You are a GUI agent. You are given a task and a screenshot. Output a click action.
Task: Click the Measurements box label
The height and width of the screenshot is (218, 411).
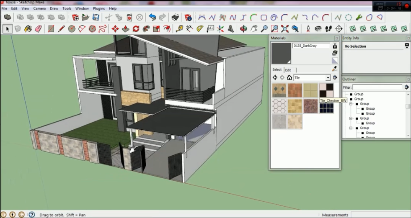(335, 215)
